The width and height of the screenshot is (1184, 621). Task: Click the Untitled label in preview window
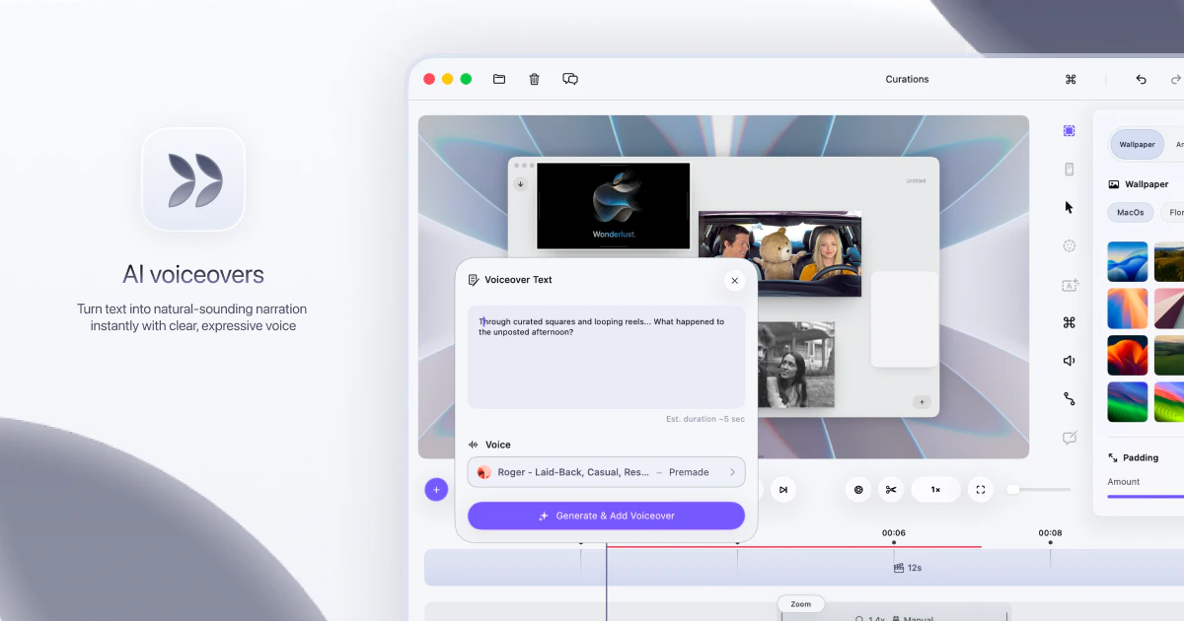click(916, 180)
